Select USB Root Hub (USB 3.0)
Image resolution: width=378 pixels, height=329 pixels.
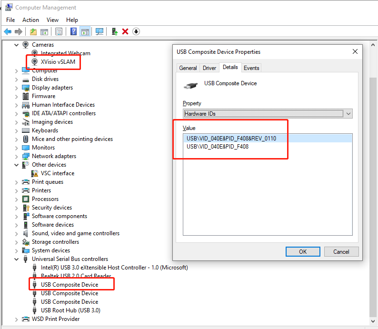70,310
